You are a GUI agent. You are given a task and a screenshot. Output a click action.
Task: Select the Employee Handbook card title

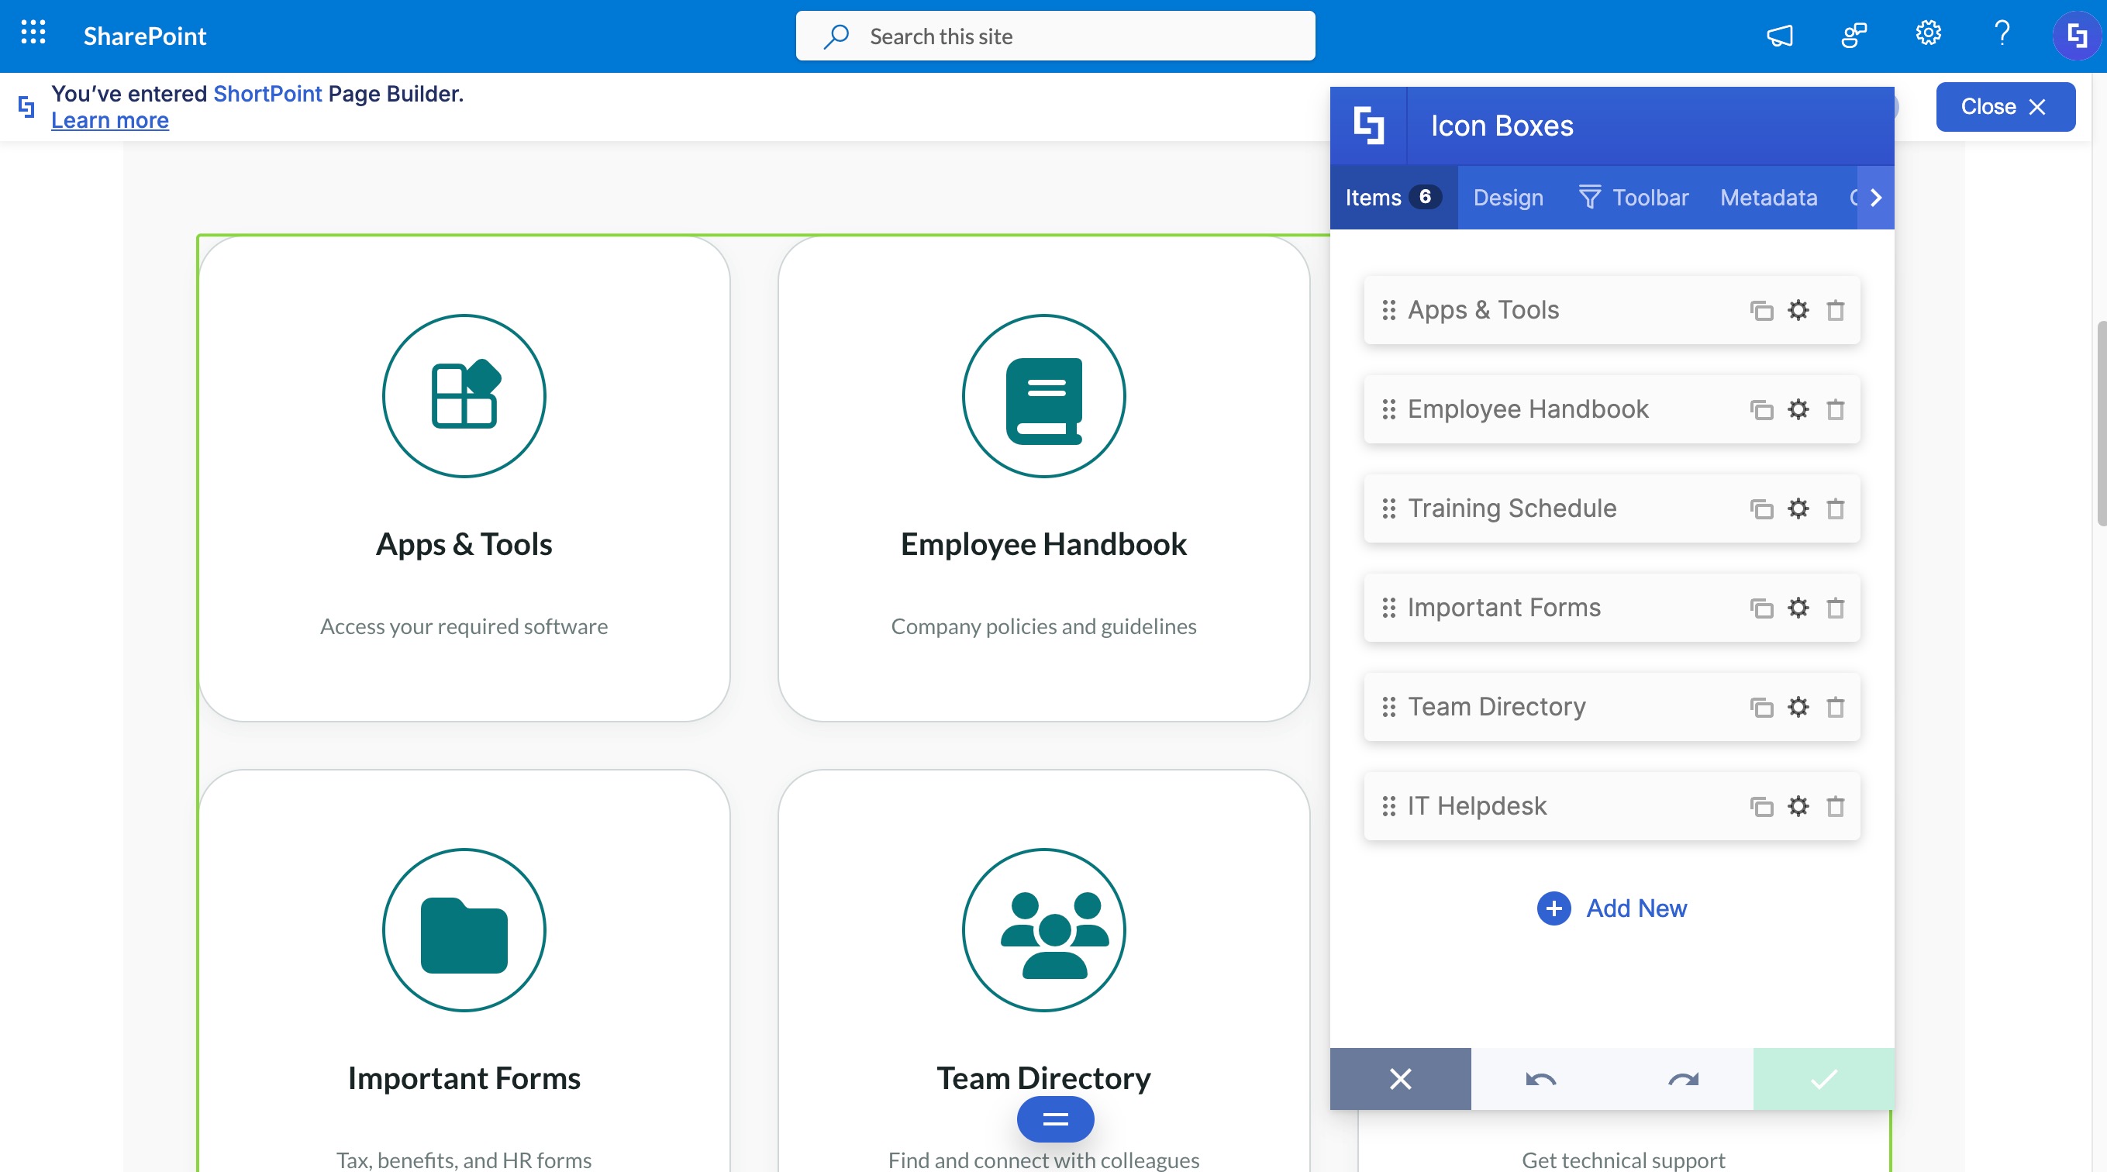[1043, 545]
